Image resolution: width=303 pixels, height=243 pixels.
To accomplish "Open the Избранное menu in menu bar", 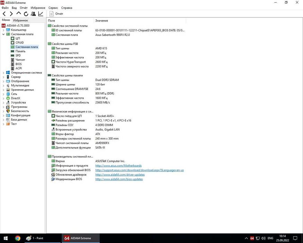I will [x=38, y=8].
